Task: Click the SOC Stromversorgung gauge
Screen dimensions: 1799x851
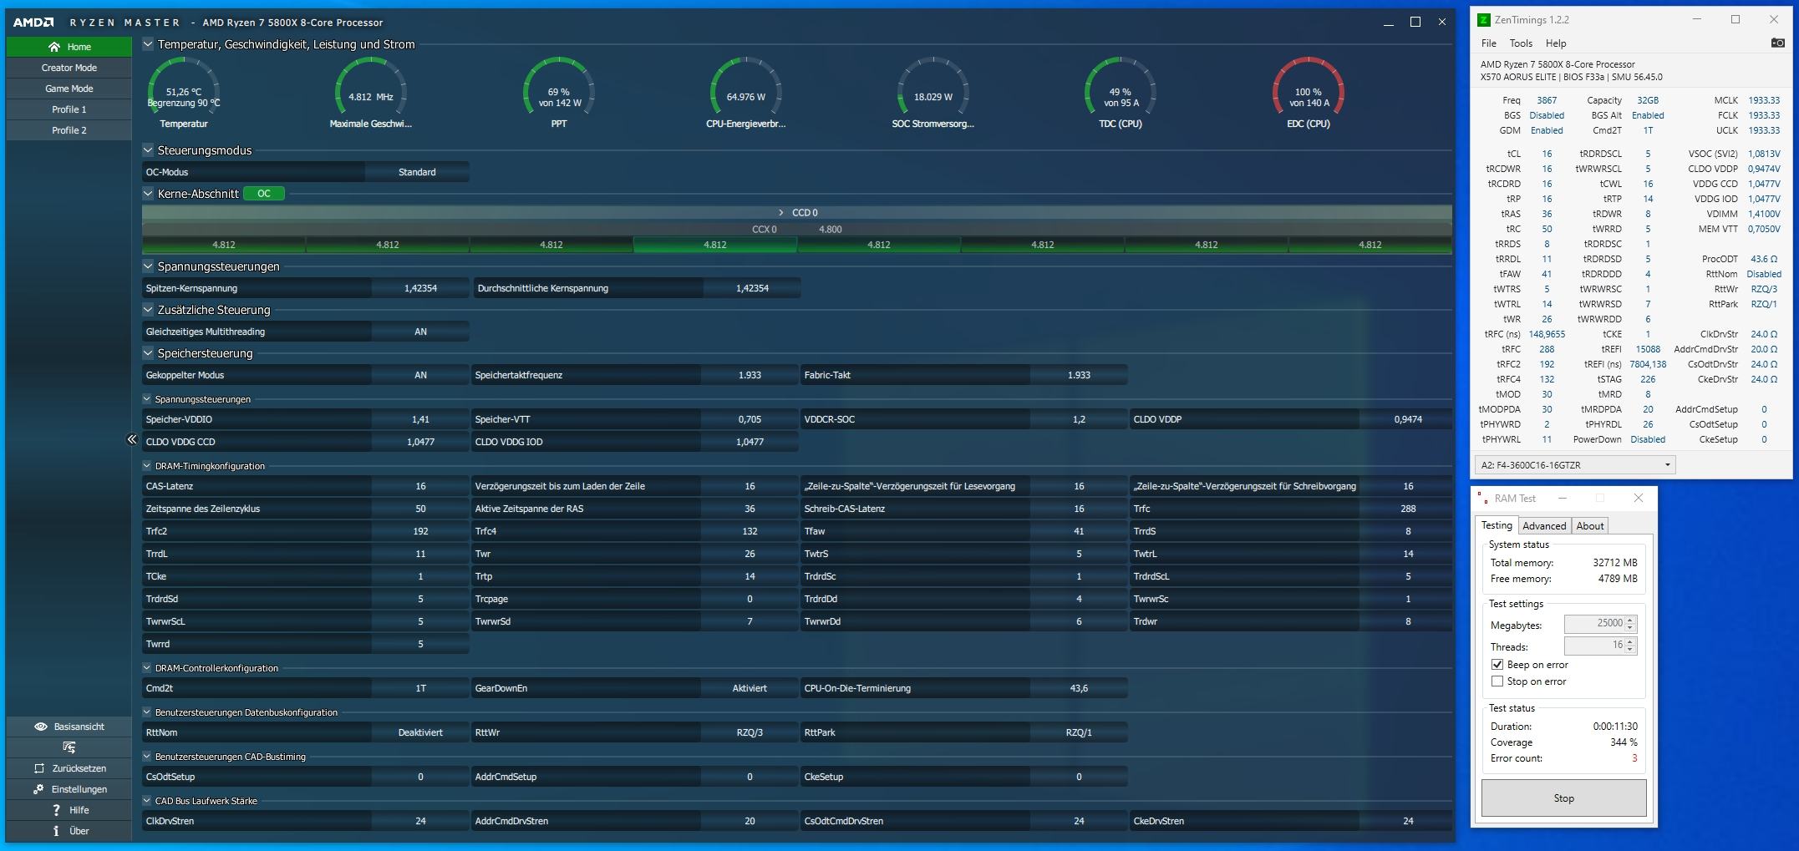Action: [x=933, y=93]
